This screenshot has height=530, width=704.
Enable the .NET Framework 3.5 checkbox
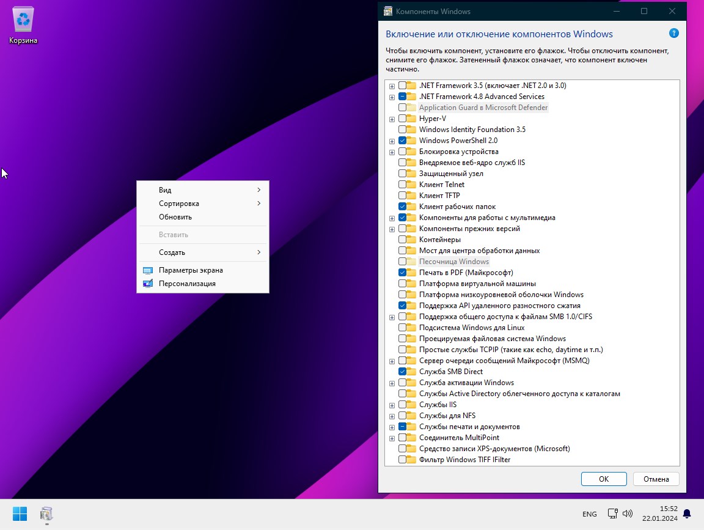[x=402, y=86]
